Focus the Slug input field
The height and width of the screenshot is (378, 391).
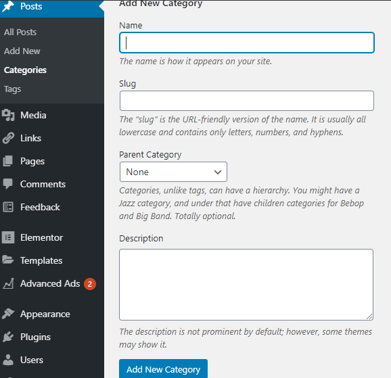pyautogui.click(x=247, y=101)
